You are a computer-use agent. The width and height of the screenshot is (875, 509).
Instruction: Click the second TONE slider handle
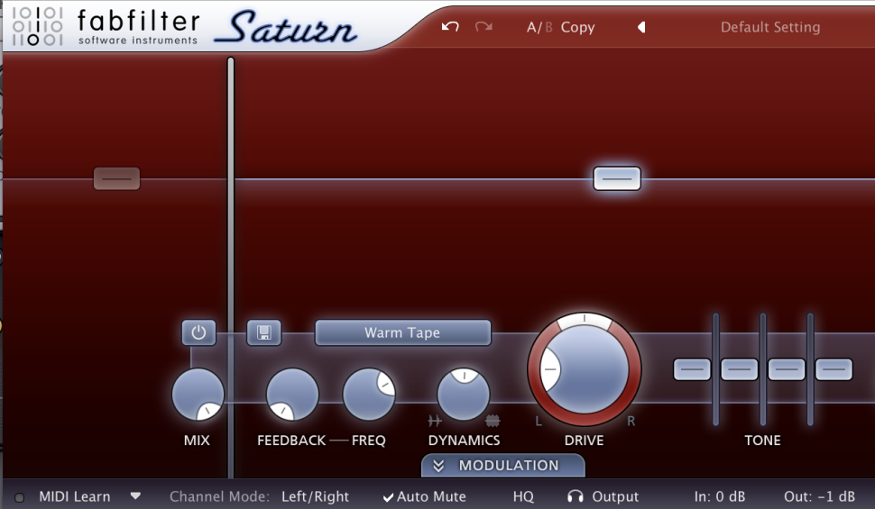point(740,369)
